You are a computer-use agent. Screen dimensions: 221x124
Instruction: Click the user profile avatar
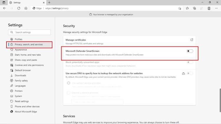coord(209,8)
